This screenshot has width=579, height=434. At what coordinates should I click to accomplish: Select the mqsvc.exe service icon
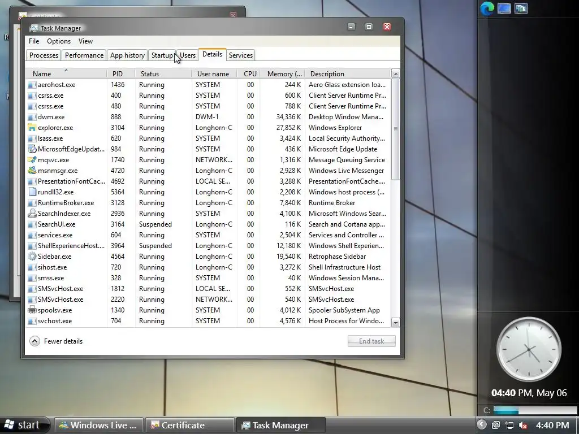(32, 160)
